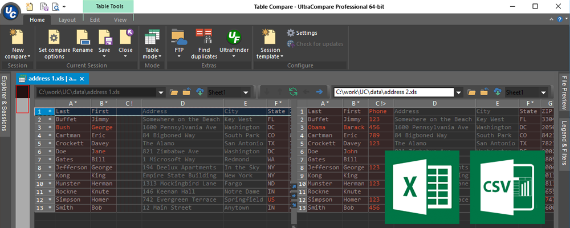Click the Find duplicates icon

click(x=203, y=38)
